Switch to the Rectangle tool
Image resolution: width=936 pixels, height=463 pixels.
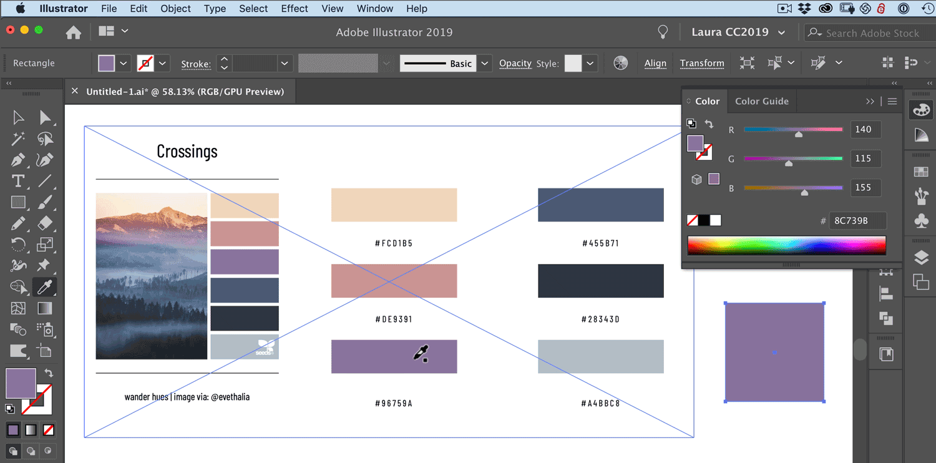pyautogui.click(x=17, y=202)
